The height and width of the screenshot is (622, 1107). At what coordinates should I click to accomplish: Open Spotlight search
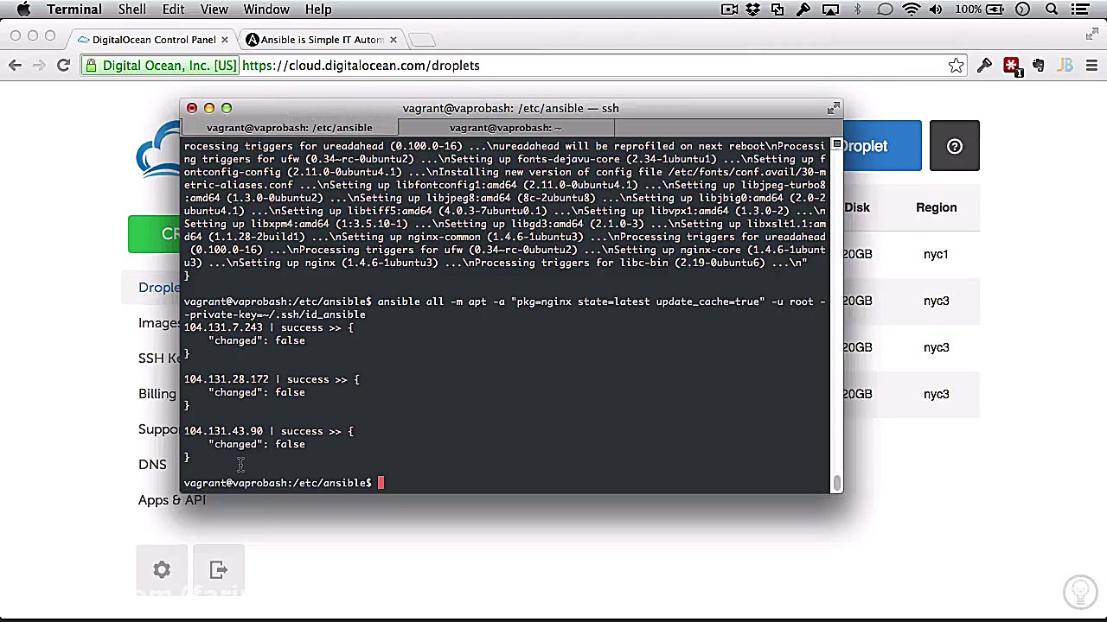pyautogui.click(x=1052, y=10)
